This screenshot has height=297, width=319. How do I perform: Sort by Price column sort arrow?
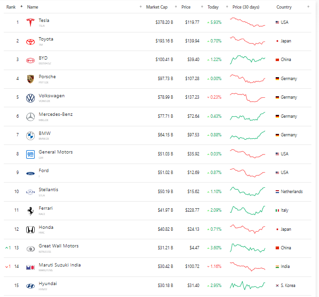click(x=202, y=7)
